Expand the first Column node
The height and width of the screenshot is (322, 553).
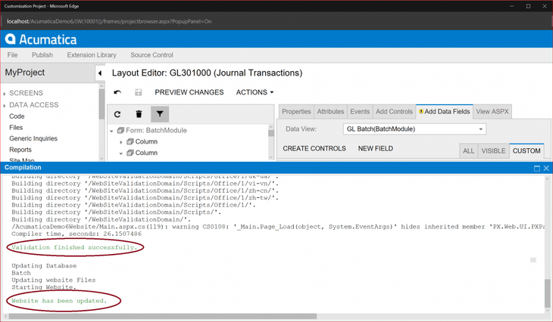(x=121, y=142)
